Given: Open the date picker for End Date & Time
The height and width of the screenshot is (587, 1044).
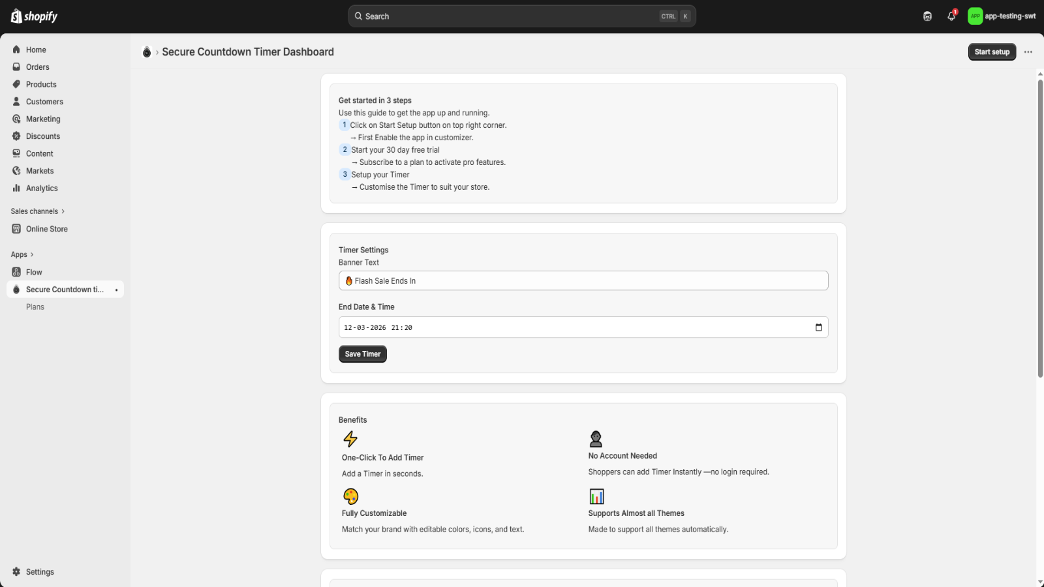Looking at the screenshot, I should tap(818, 327).
